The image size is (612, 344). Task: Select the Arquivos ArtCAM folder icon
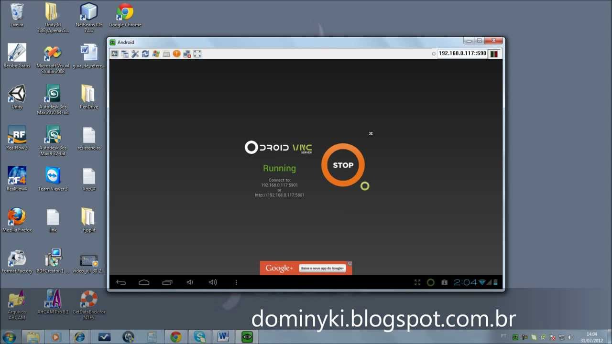[17, 305]
